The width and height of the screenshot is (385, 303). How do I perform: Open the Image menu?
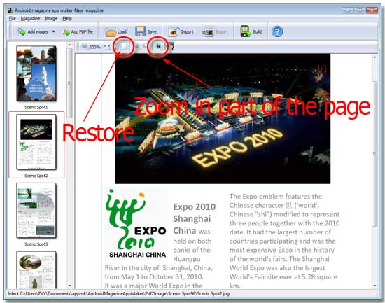51,18
